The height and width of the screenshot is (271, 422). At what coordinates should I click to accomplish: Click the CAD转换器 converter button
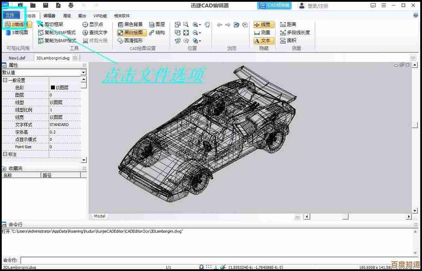[x=274, y=5]
